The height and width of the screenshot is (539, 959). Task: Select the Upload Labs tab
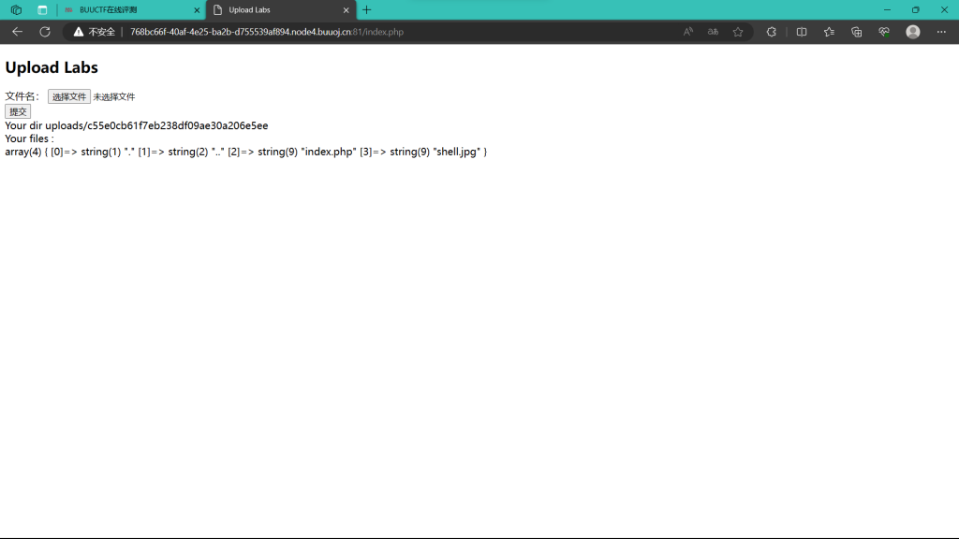(281, 10)
